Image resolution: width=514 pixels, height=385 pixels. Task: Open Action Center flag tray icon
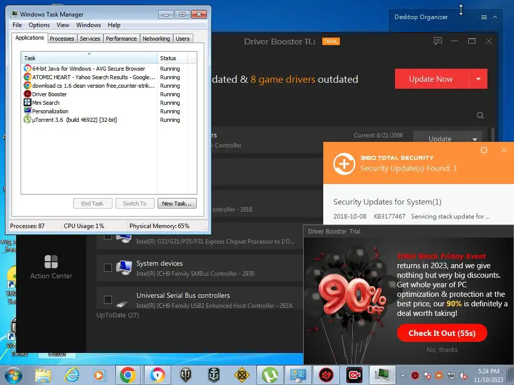(x=427, y=375)
